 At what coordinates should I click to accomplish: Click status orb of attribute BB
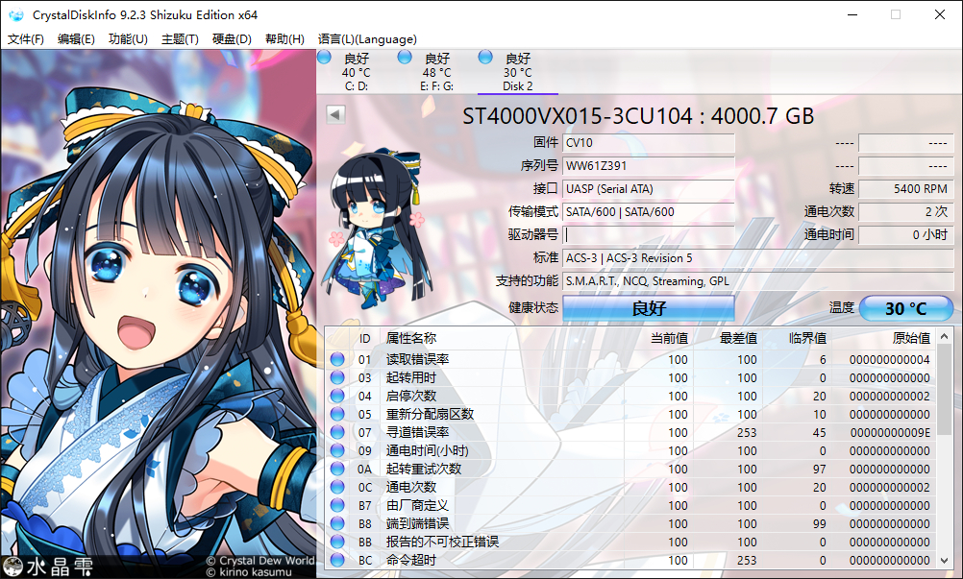tap(337, 543)
